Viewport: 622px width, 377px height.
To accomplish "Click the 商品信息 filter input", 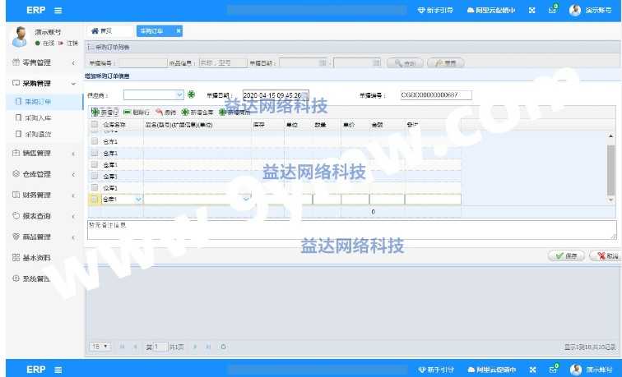I will (223, 63).
